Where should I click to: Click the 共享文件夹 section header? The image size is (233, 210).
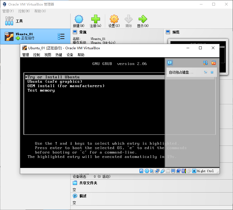(88, 183)
